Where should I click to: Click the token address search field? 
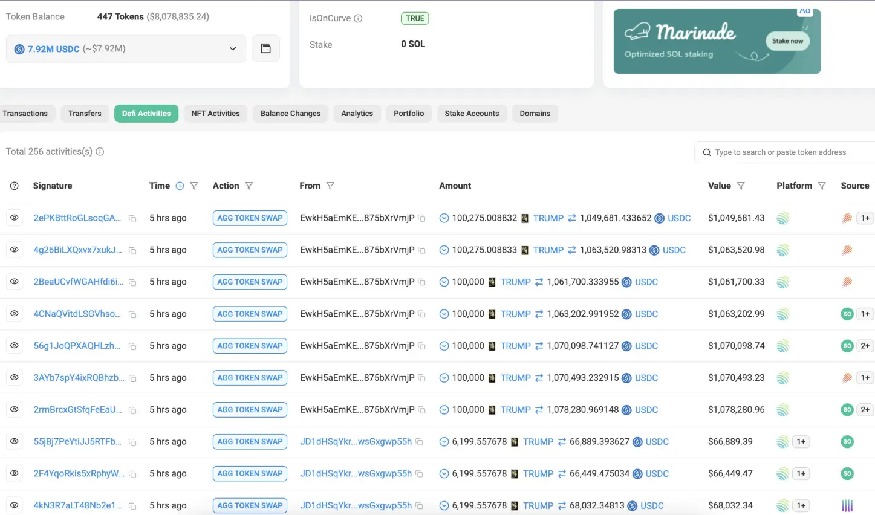(786, 152)
